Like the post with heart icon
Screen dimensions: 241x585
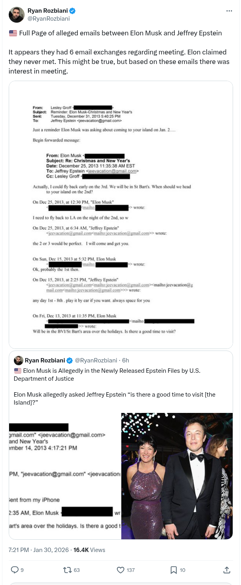point(121,570)
